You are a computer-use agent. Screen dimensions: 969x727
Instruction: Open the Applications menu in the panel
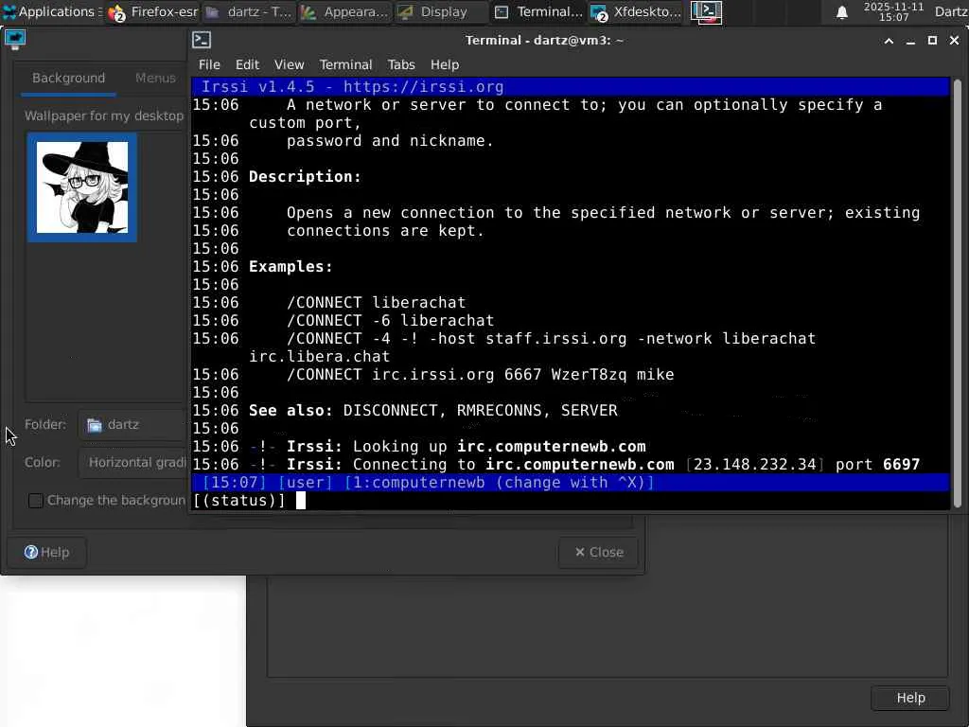click(x=52, y=11)
